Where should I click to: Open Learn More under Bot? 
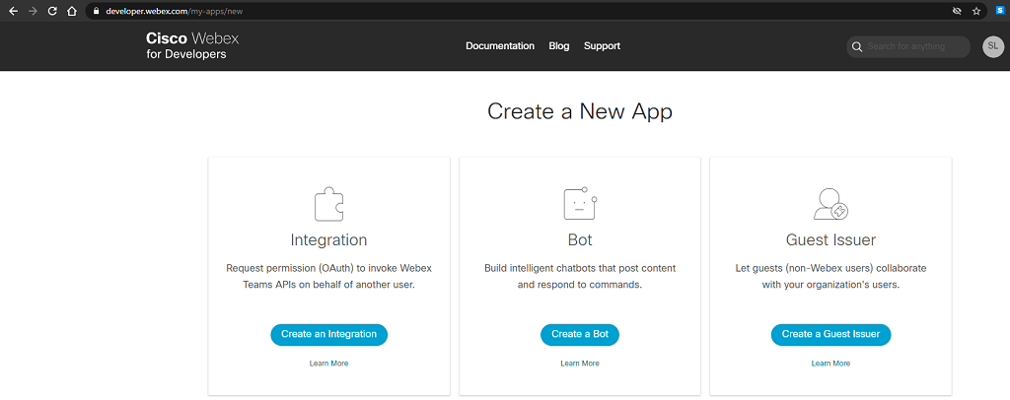(x=580, y=364)
